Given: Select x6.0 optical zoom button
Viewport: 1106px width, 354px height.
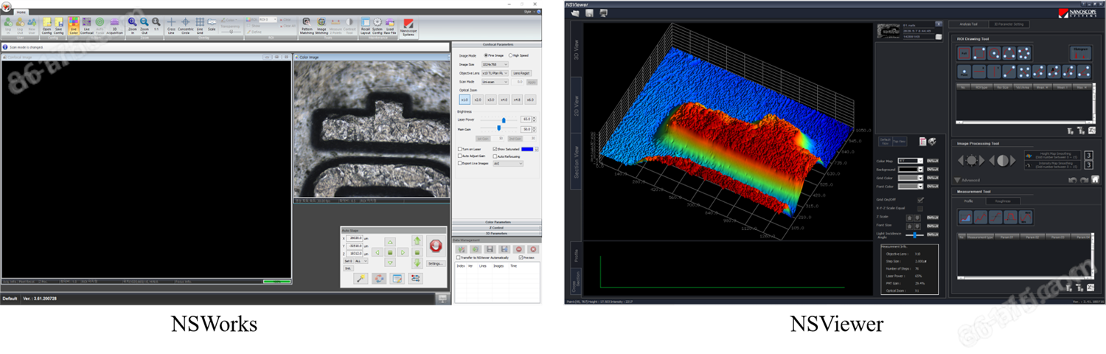Looking at the screenshot, I should (530, 100).
